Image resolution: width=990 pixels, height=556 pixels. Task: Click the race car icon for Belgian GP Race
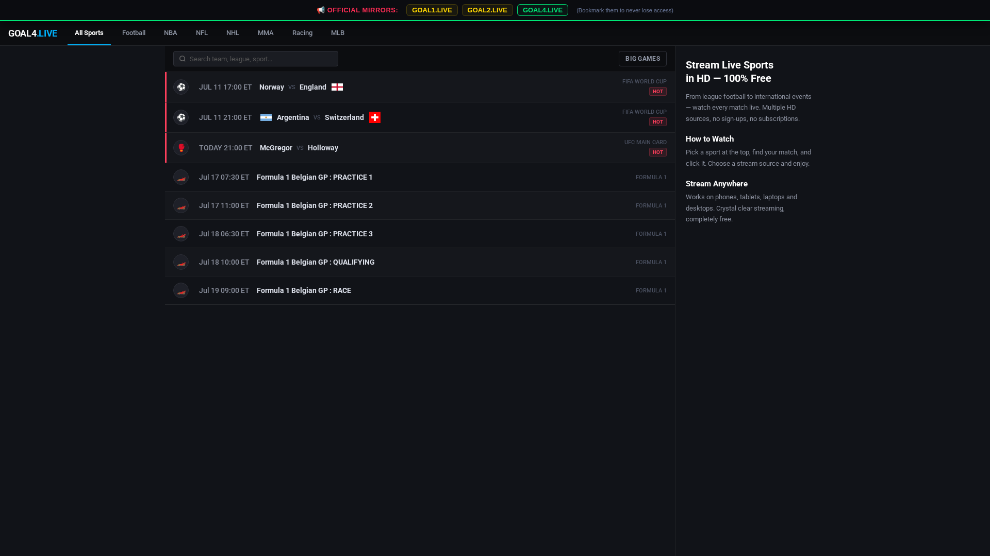[181, 290]
